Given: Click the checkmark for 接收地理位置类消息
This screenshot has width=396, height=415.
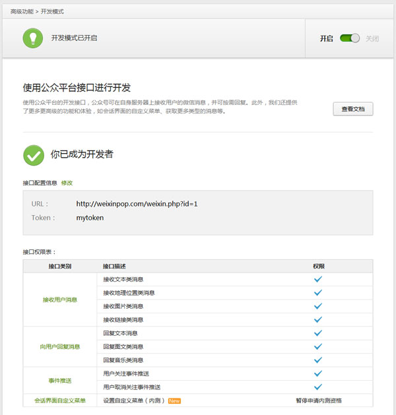Looking at the screenshot, I should point(318,292).
